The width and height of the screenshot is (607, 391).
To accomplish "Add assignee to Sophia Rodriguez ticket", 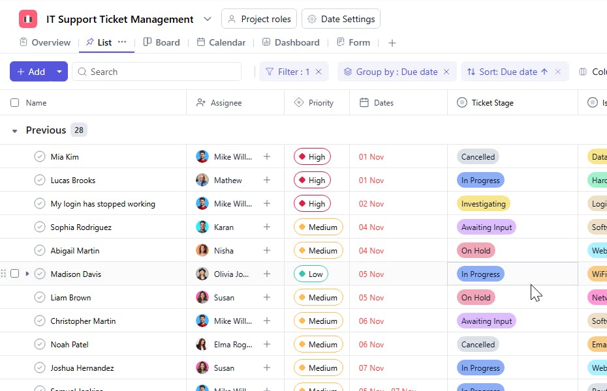I will coord(267,227).
